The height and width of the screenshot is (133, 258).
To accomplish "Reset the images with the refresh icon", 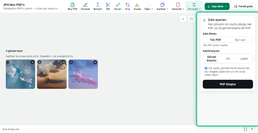I will [x=191, y=19].
